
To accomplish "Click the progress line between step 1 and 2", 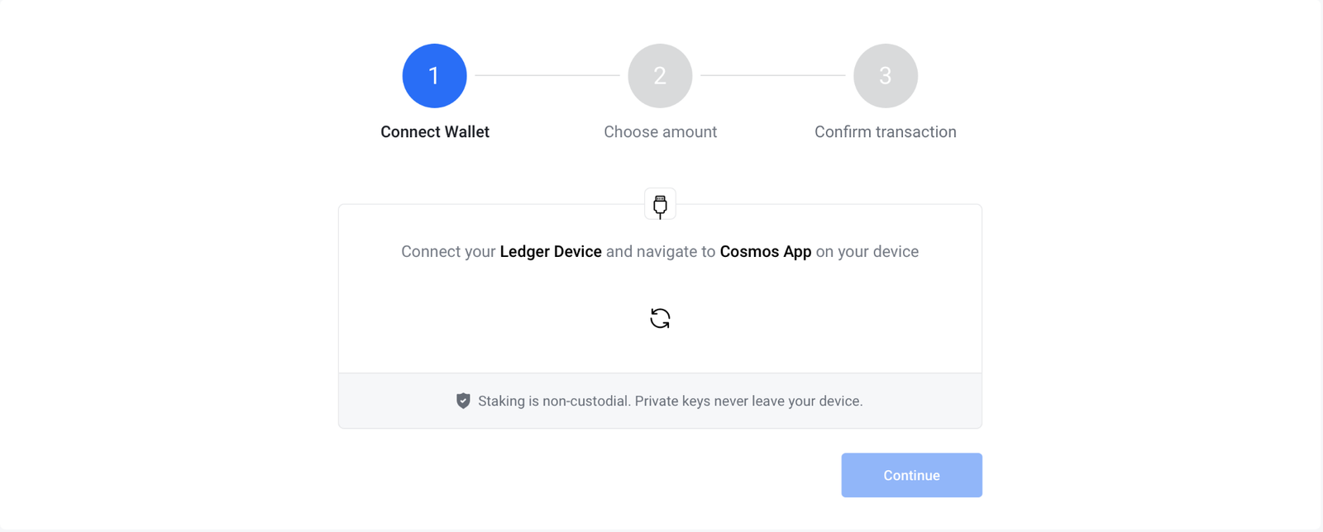I will click(x=547, y=75).
